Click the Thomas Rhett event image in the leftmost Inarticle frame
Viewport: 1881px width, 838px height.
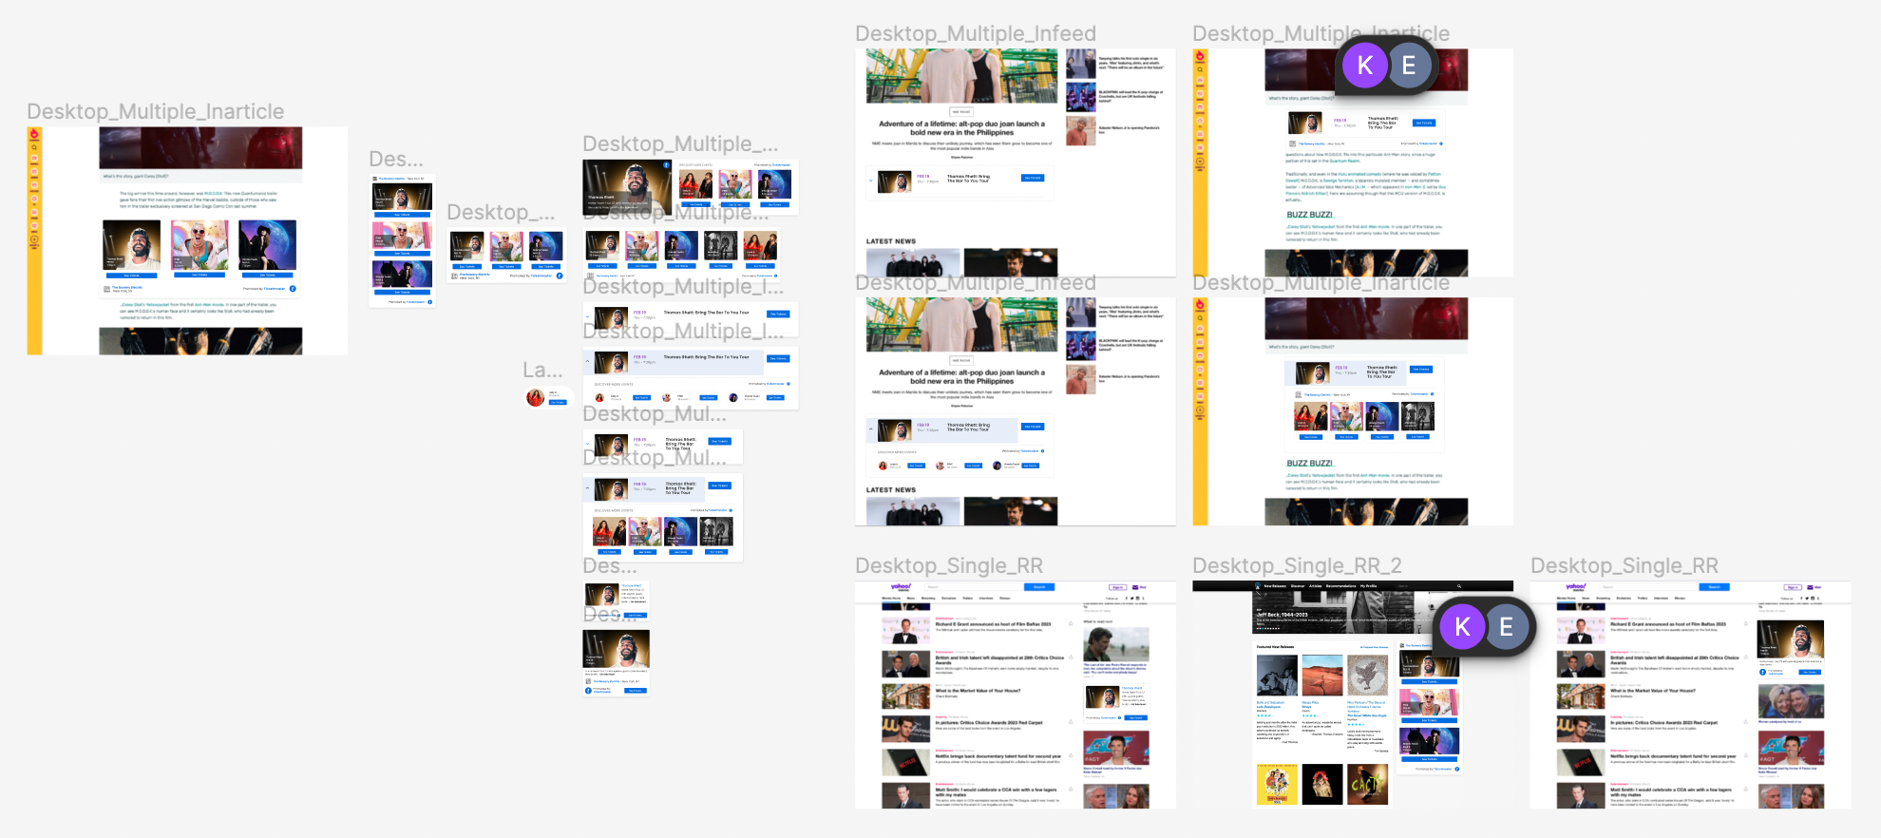[131, 245]
